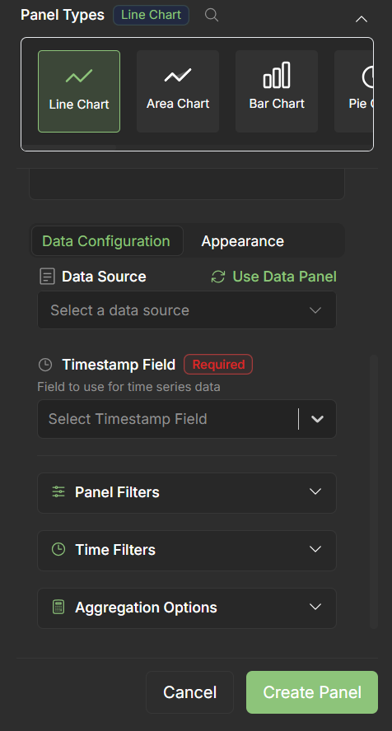Expand the Aggregation Options section
The width and height of the screenshot is (392, 731).
186,608
